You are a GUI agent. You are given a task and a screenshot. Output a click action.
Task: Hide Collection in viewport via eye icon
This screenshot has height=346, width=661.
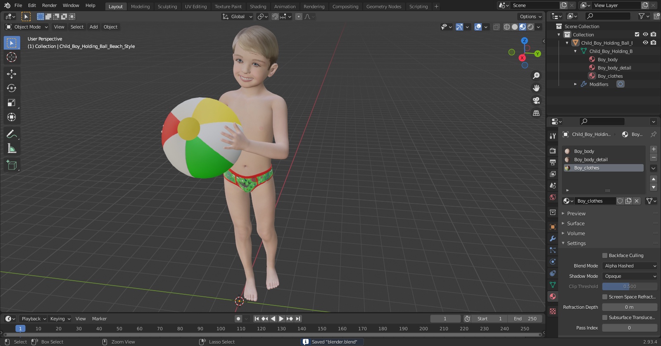(645, 34)
